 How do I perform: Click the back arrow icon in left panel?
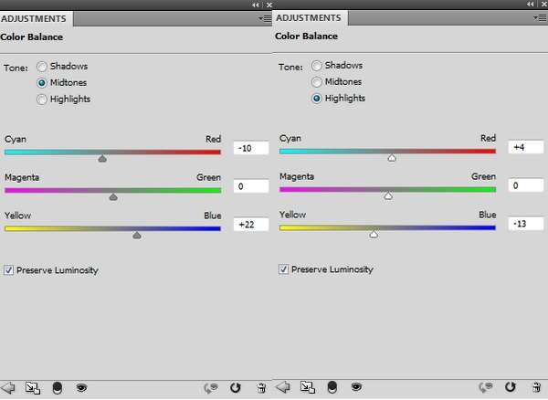pos(8,388)
